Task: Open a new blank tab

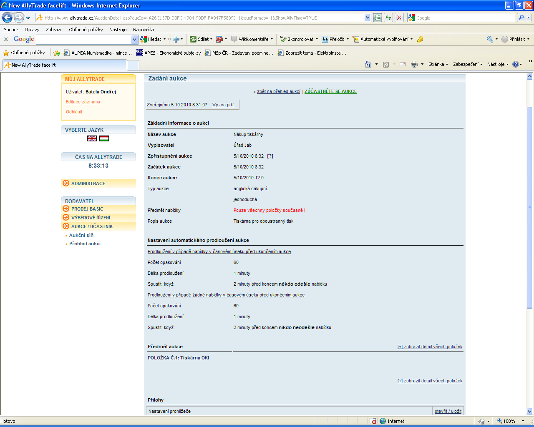Action: click(133, 65)
